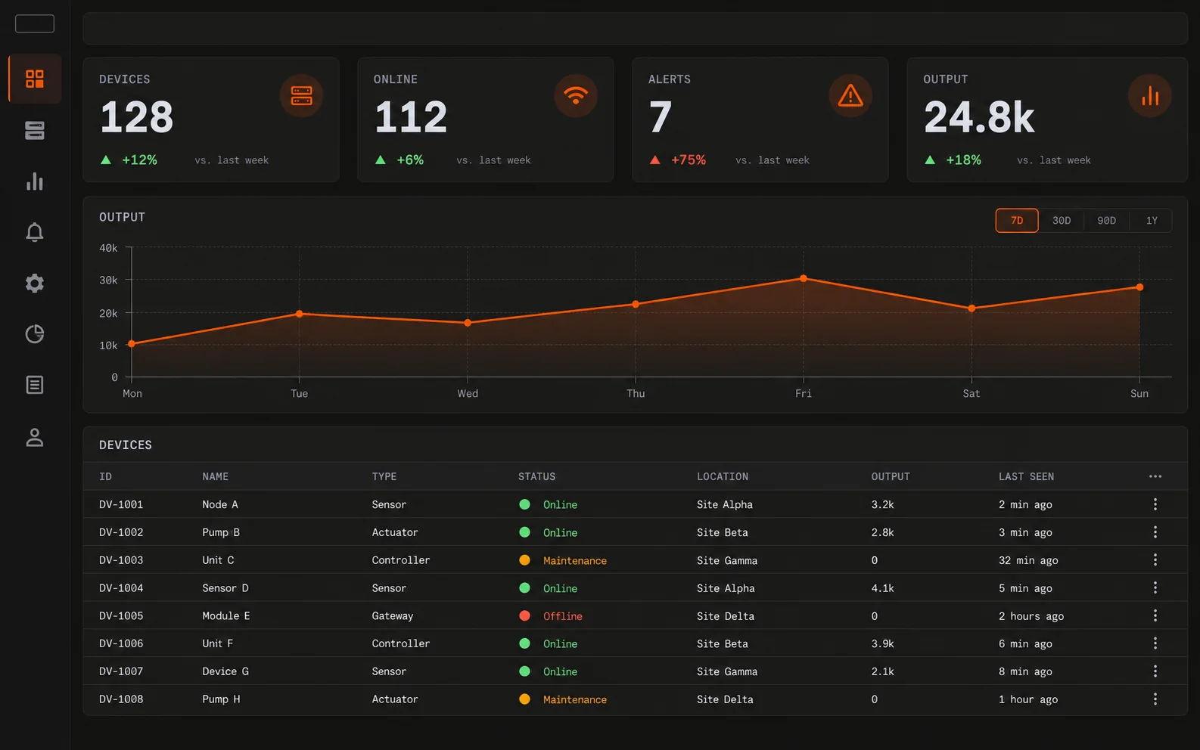Click the warning triangle on Alerts card
The height and width of the screenshot is (750, 1200).
850,96
